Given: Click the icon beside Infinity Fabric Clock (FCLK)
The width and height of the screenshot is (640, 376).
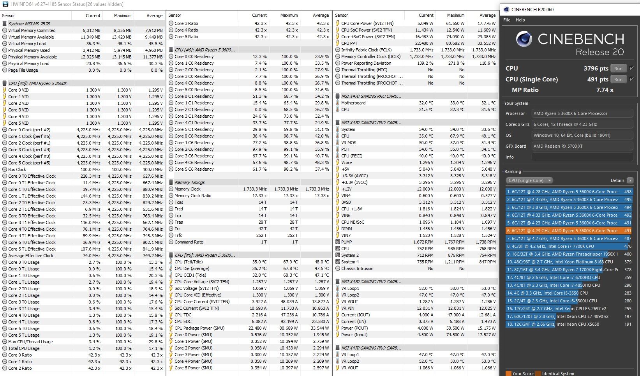Looking at the screenshot, I should point(338,50).
